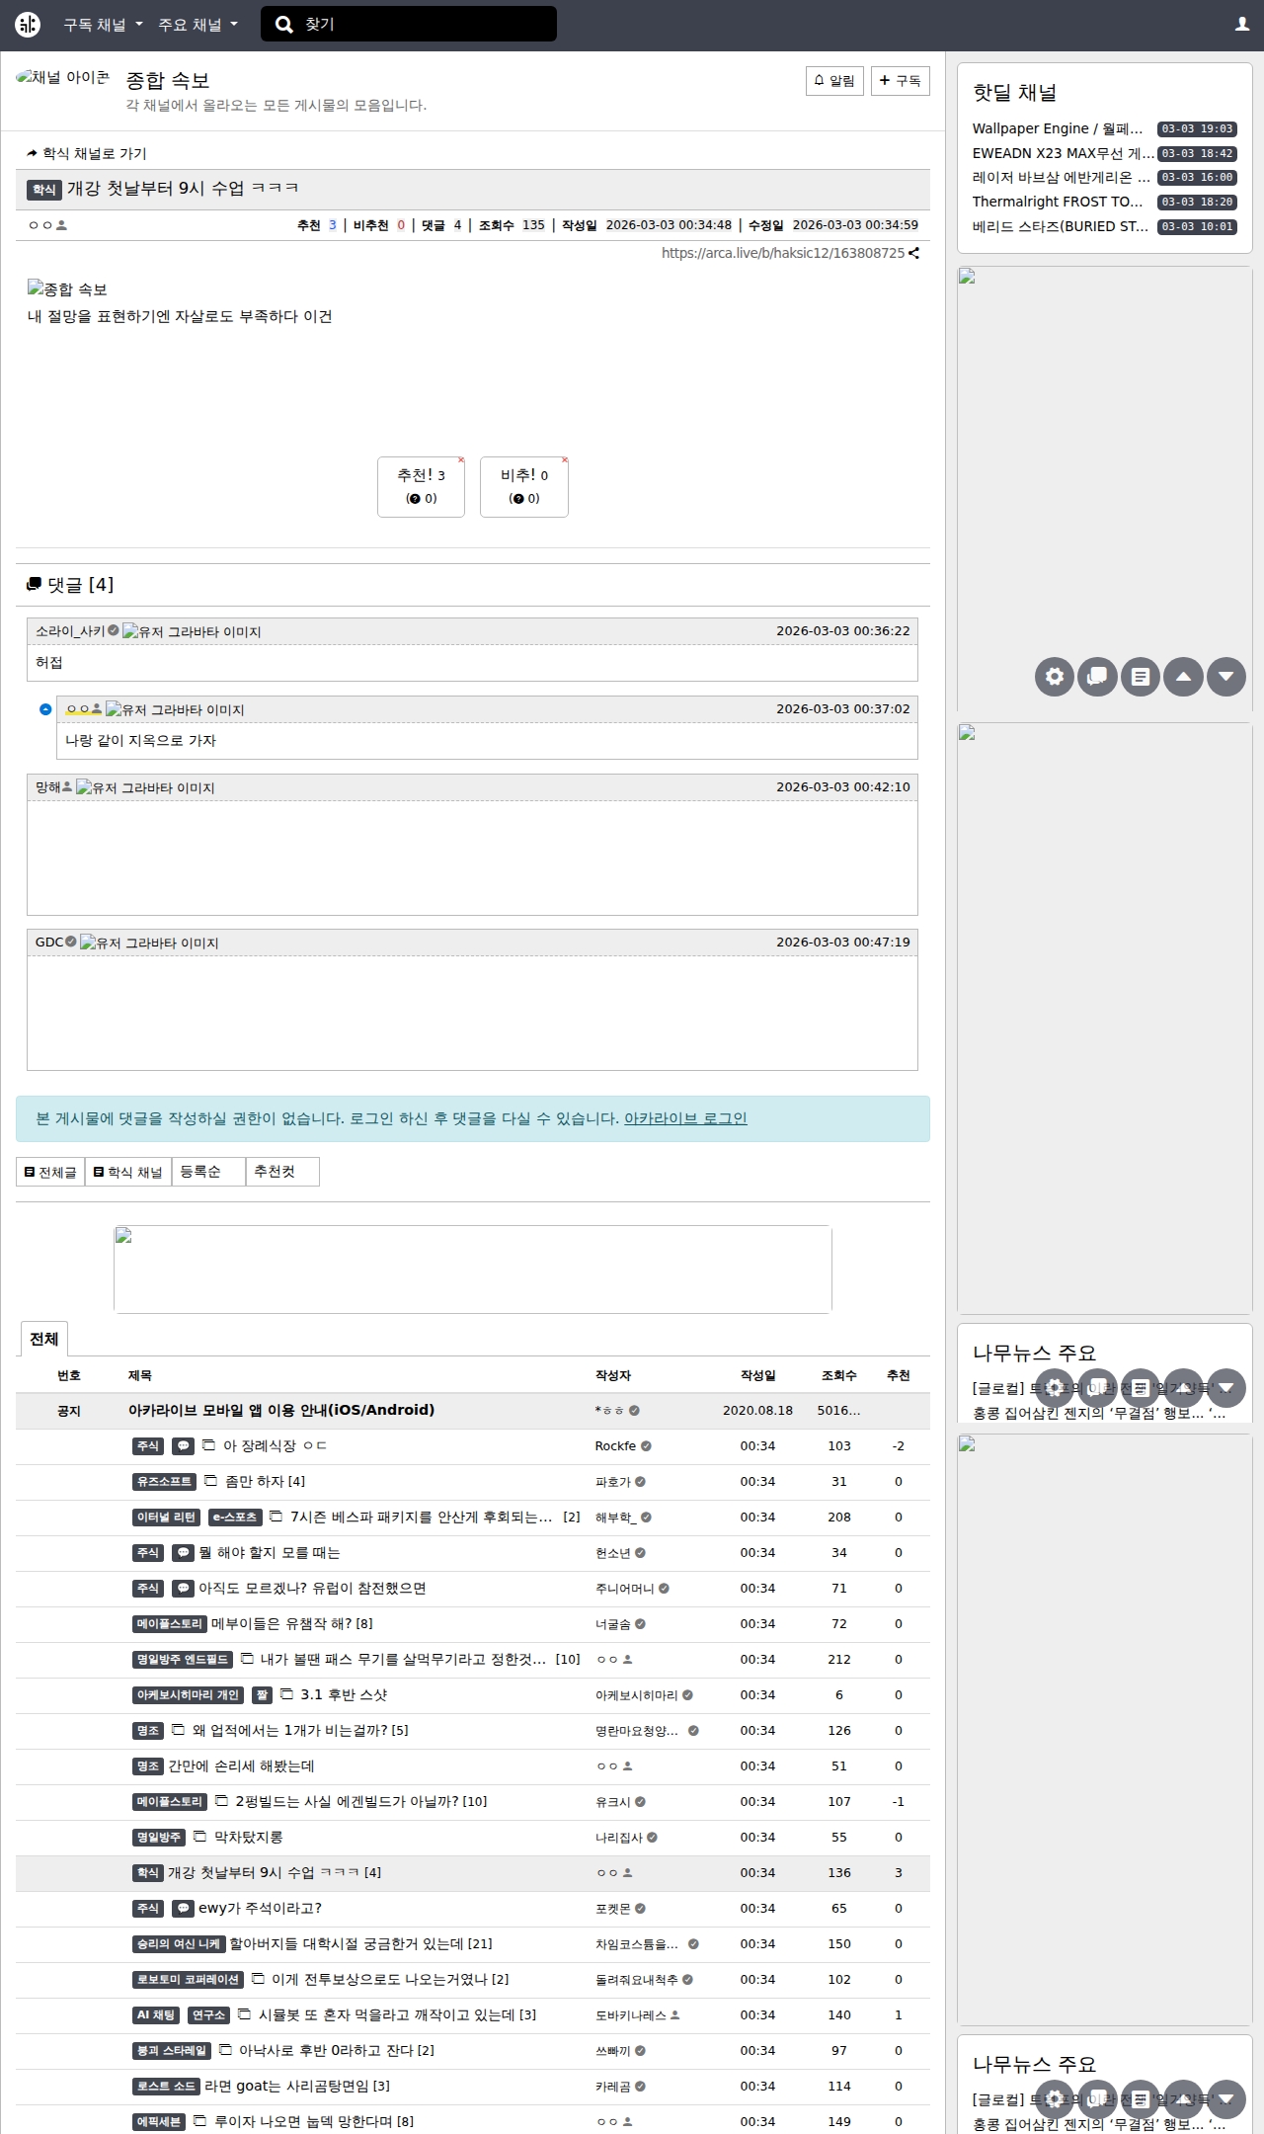
Task: Open post 루이자 나오면 눕덱 망한다며 [8]
Action: 314,2121
